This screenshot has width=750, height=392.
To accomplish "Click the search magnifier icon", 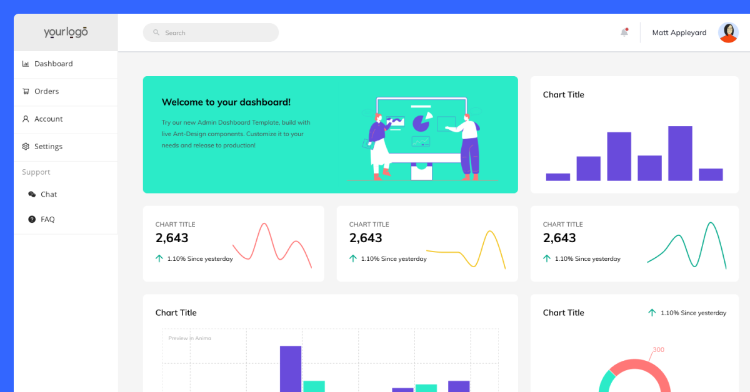I will tap(156, 32).
